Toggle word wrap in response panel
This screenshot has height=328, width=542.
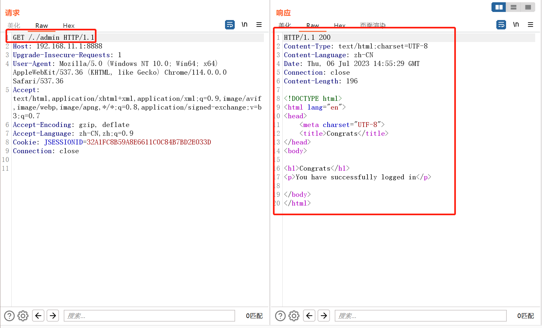501,25
